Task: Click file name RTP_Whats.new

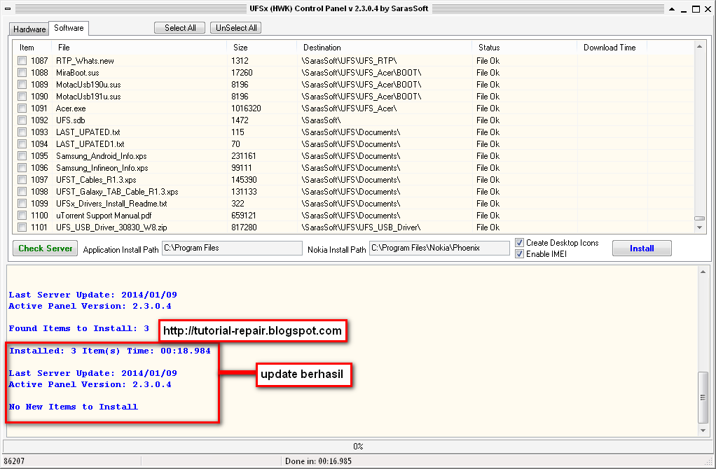Action: [x=85, y=61]
